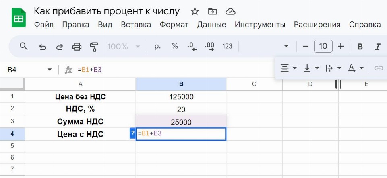Activate the paint format tool
This screenshot has height=178, width=387.
pos(94,47)
